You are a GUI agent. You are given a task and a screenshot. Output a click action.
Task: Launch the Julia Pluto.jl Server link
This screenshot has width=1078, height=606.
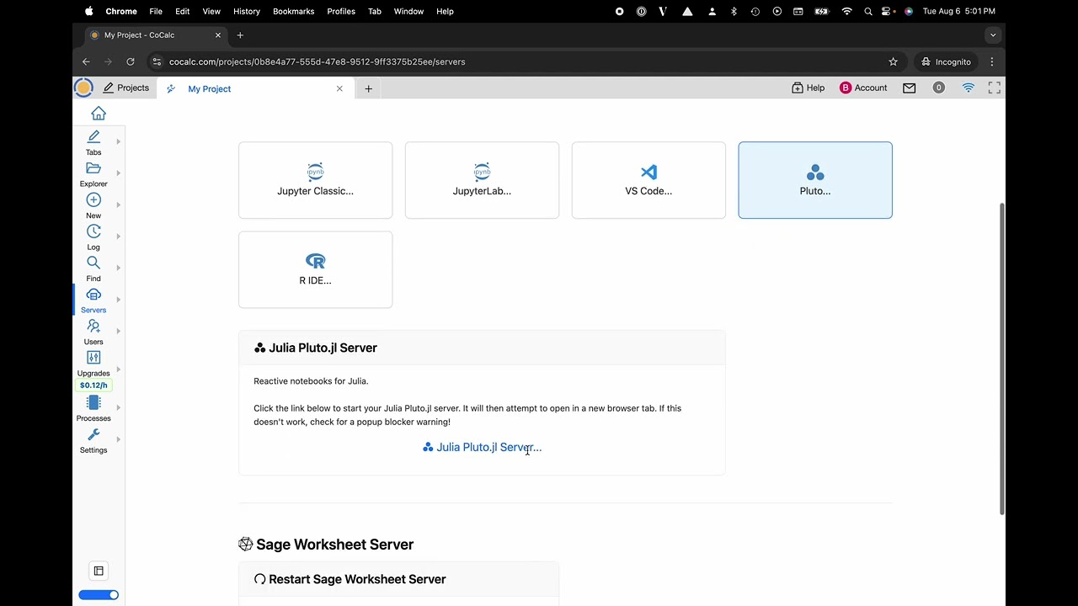(x=483, y=447)
